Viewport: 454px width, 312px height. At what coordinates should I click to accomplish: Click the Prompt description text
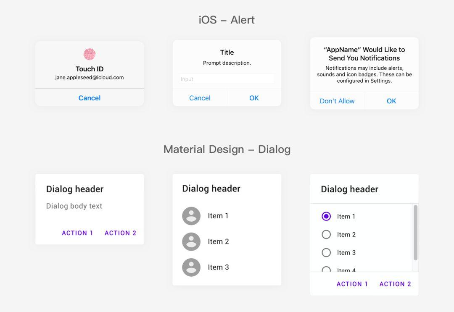(x=227, y=63)
